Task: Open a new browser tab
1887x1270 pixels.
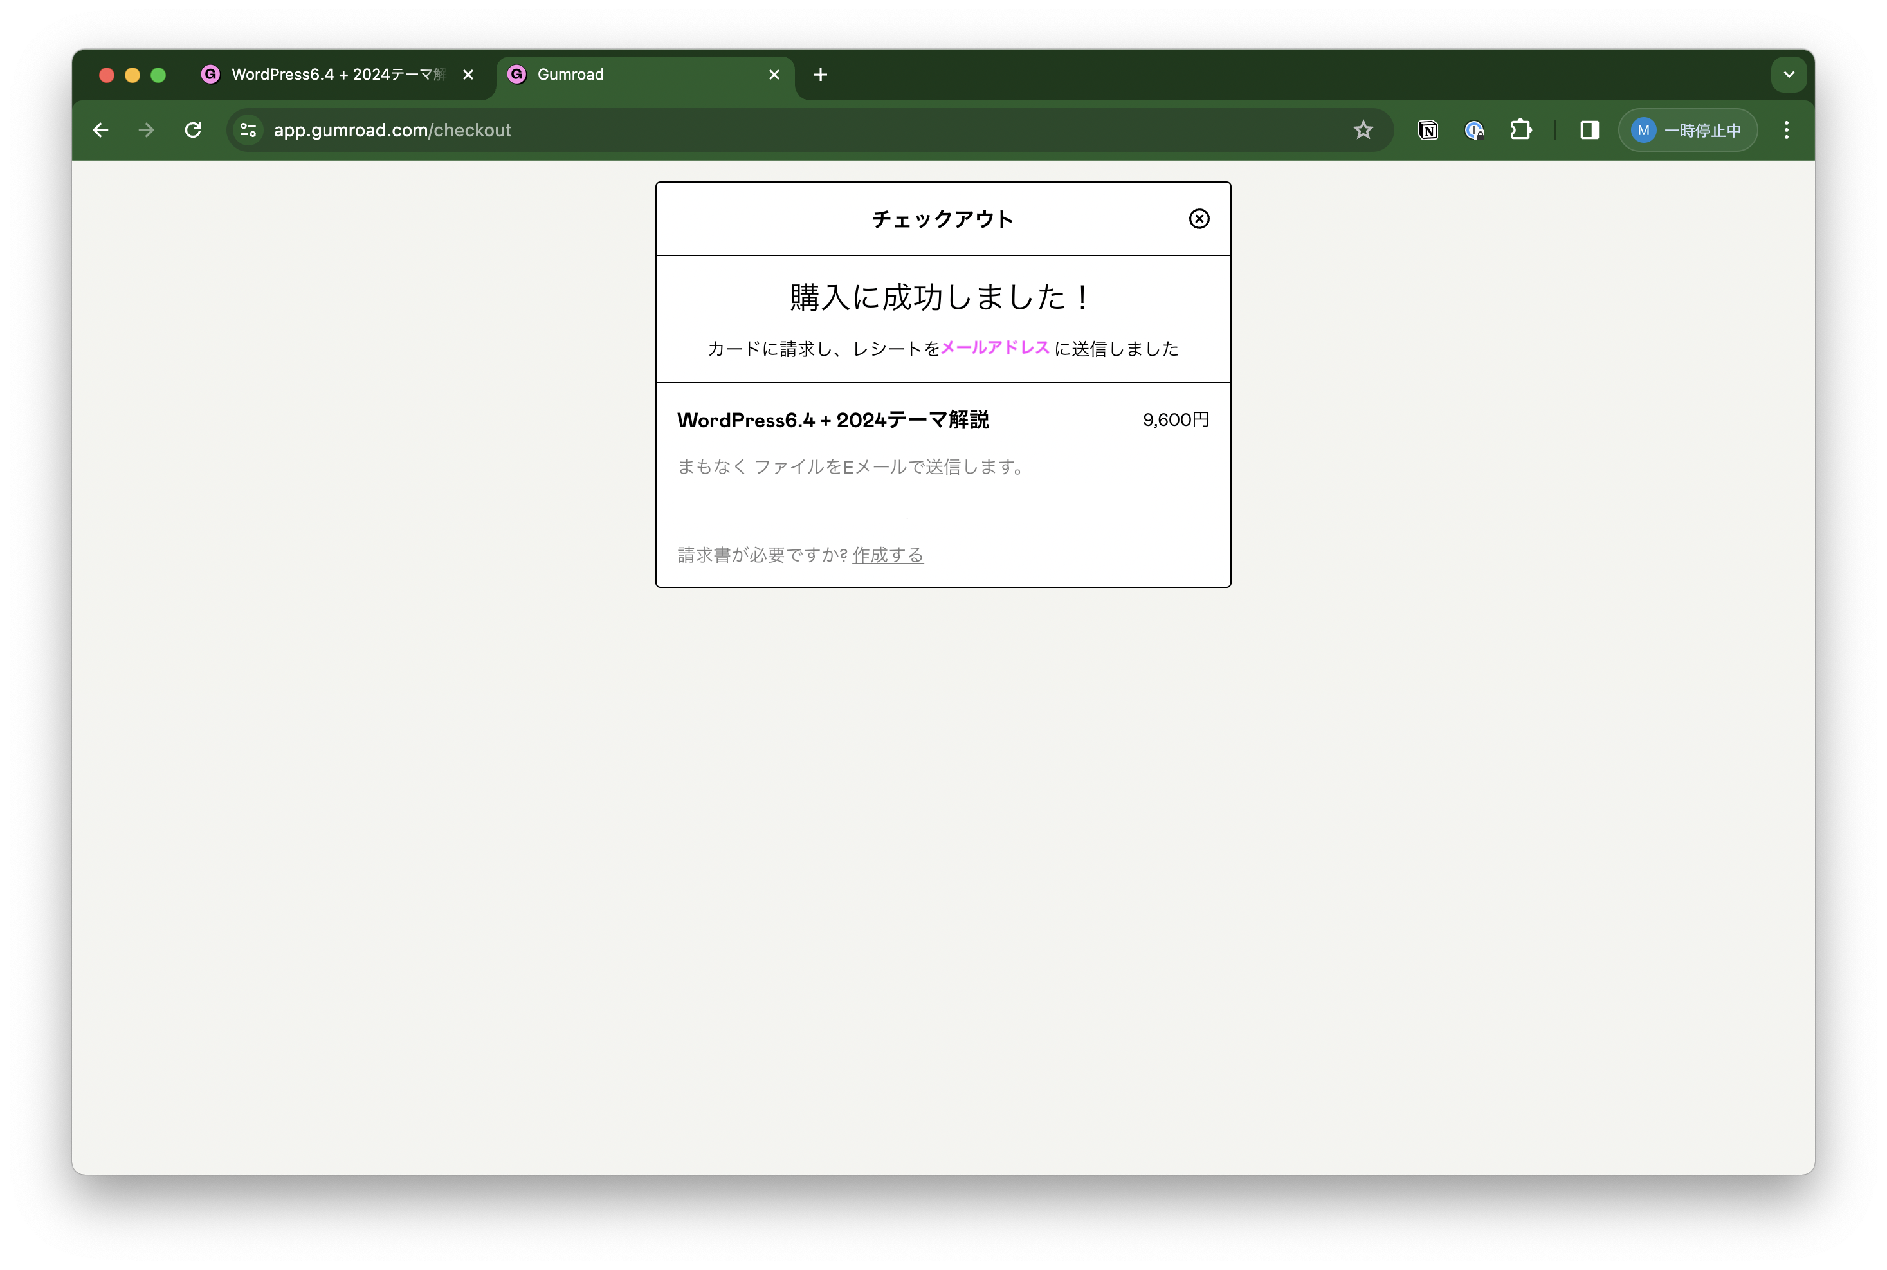Action: (x=820, y=75)
